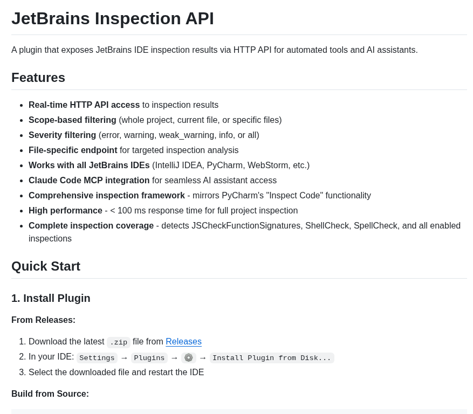
Task: Click the '1. Install Plugin' heading
Action: [x=51, y=298]
